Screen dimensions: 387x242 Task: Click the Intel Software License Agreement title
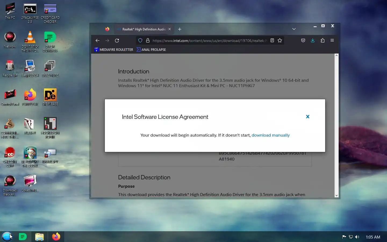tap(165, 117)
